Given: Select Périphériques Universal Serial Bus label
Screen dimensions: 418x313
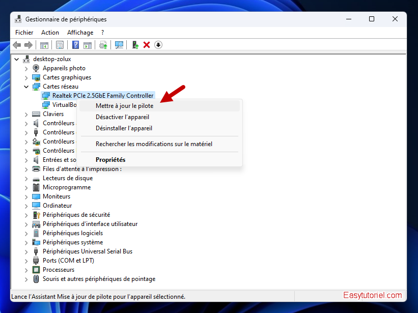Looking at the screenshot, I should (88, 251).
